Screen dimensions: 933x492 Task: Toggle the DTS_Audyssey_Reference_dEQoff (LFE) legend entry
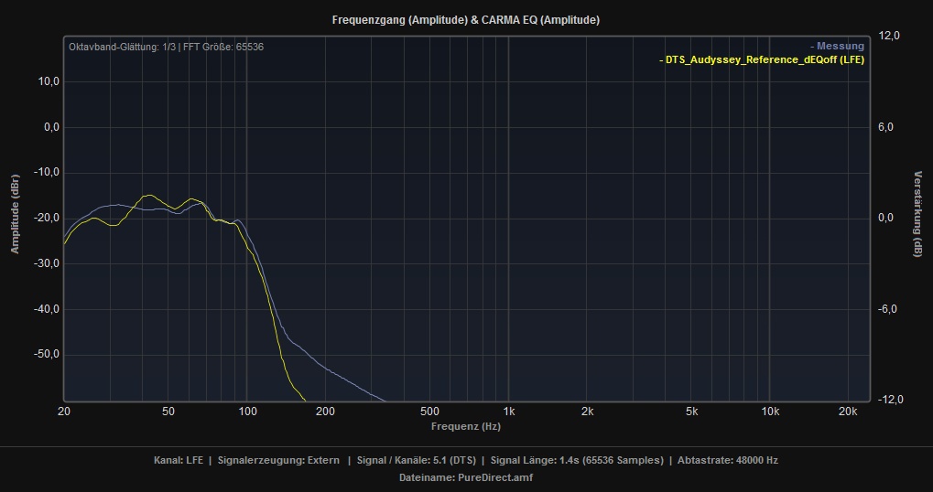(x=762, y=59)
